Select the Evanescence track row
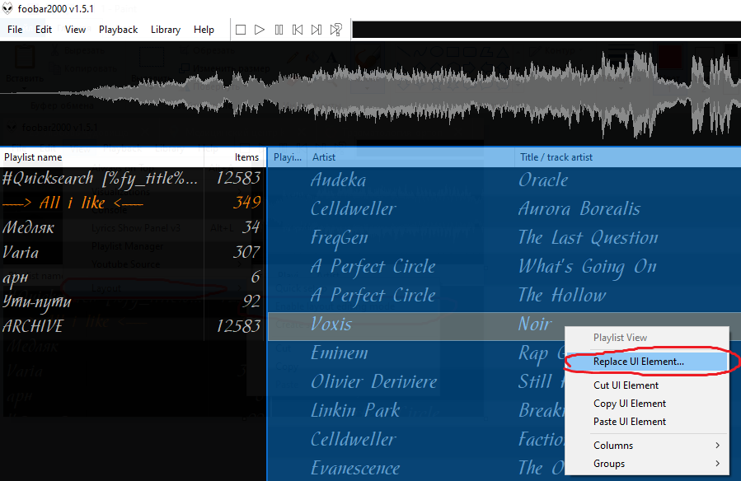This screenshot has width=741, height=481. click(x=416, y=469)
